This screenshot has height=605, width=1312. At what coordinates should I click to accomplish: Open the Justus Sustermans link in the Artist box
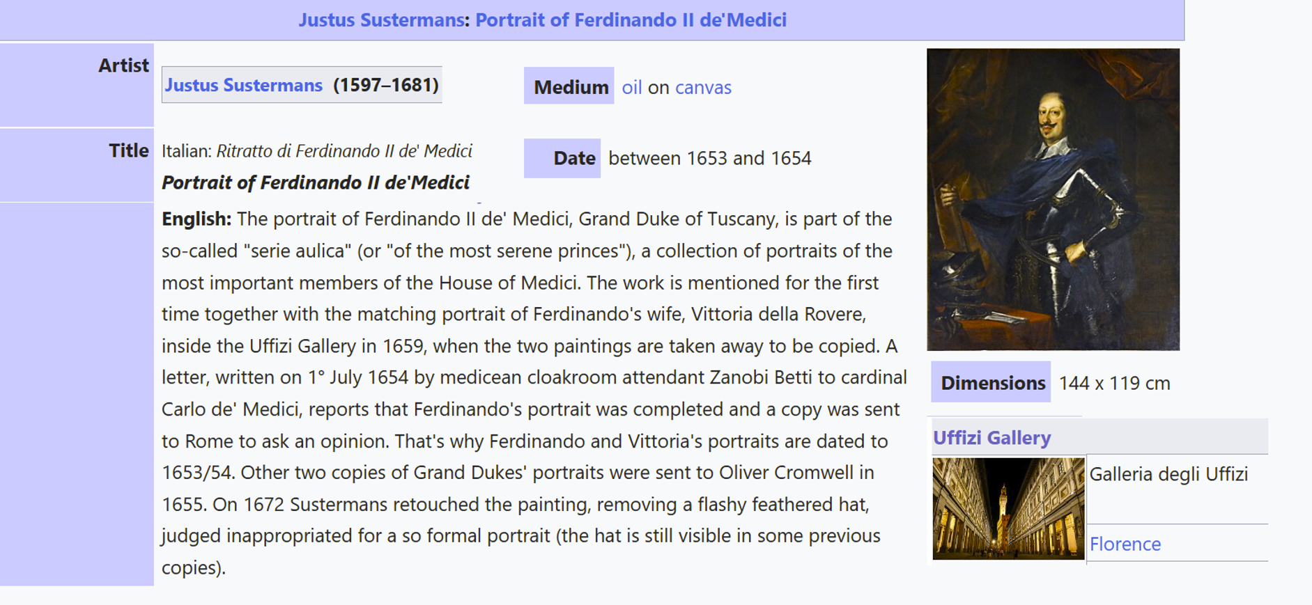[x=243, y=85]
